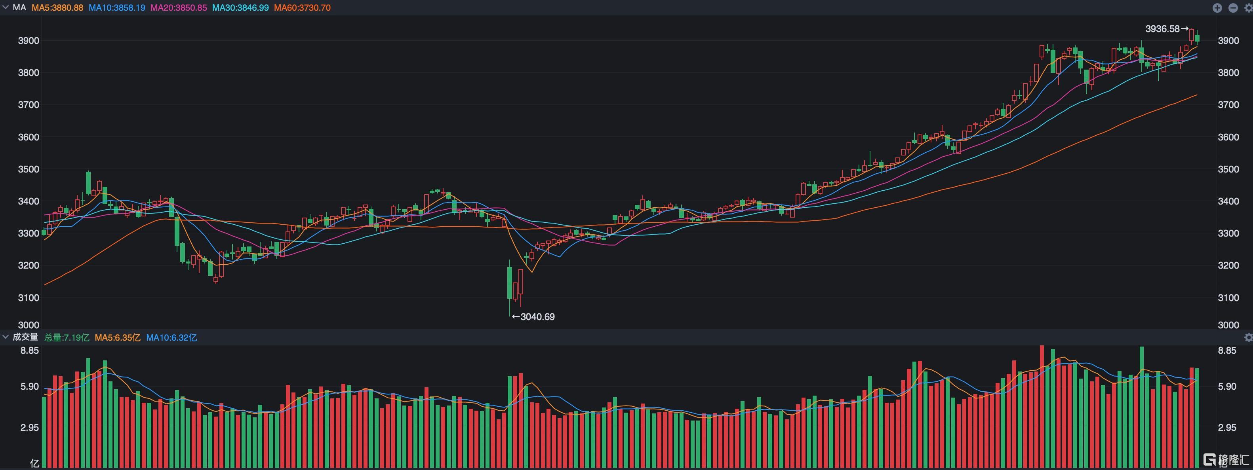This screenshot has height=470, width=1253.
Task: Open volume panel settings gear
Action: (x=1248, y=337)
